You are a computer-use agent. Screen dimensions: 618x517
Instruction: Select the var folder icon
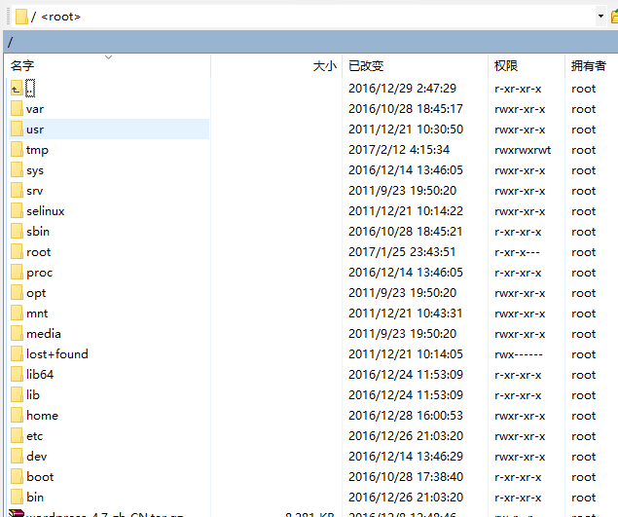click(x=17, y=109)
